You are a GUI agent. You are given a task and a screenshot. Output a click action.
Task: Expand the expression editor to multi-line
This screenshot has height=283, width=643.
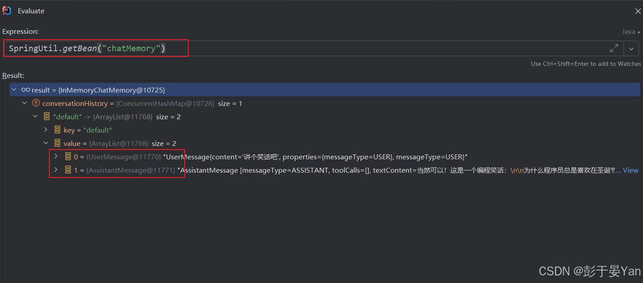click(614, 48)
